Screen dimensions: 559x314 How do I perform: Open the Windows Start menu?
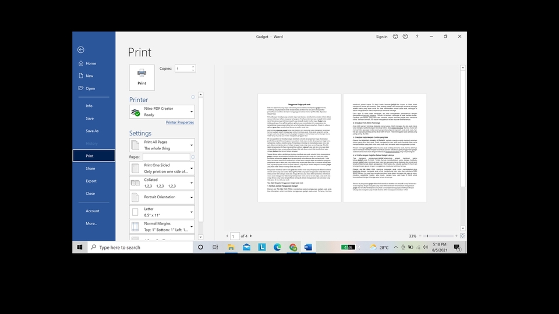(x=80, y=247)
